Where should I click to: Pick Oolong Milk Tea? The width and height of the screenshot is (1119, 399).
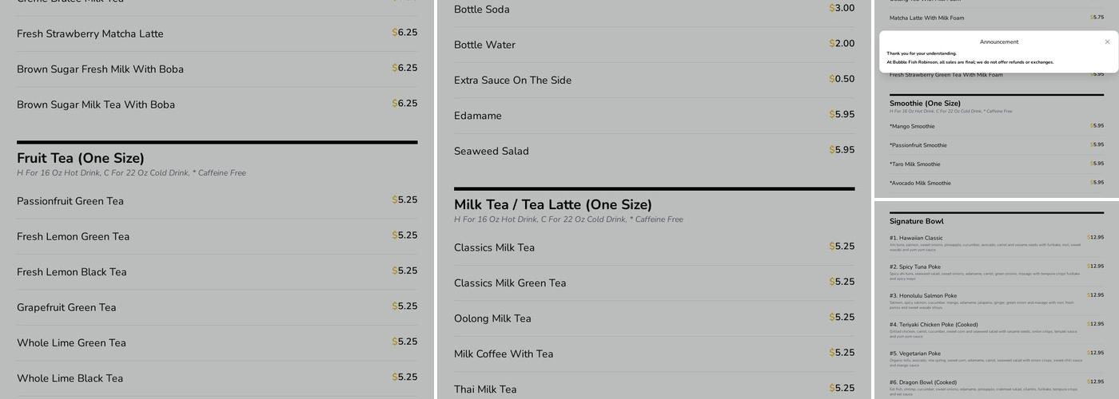(492, 318)
